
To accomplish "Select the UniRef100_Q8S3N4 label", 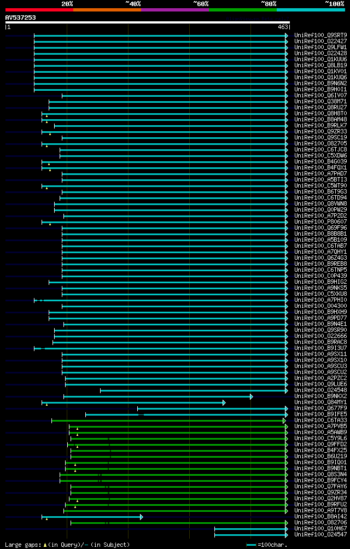I will (320, 475).
